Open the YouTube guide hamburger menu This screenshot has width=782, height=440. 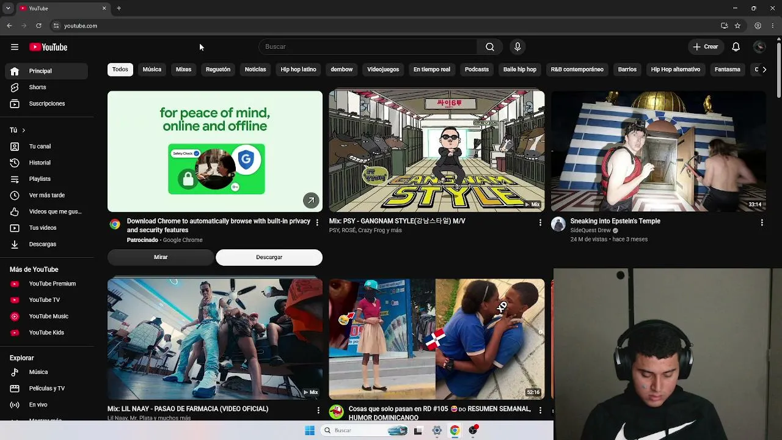coord(15,47)
